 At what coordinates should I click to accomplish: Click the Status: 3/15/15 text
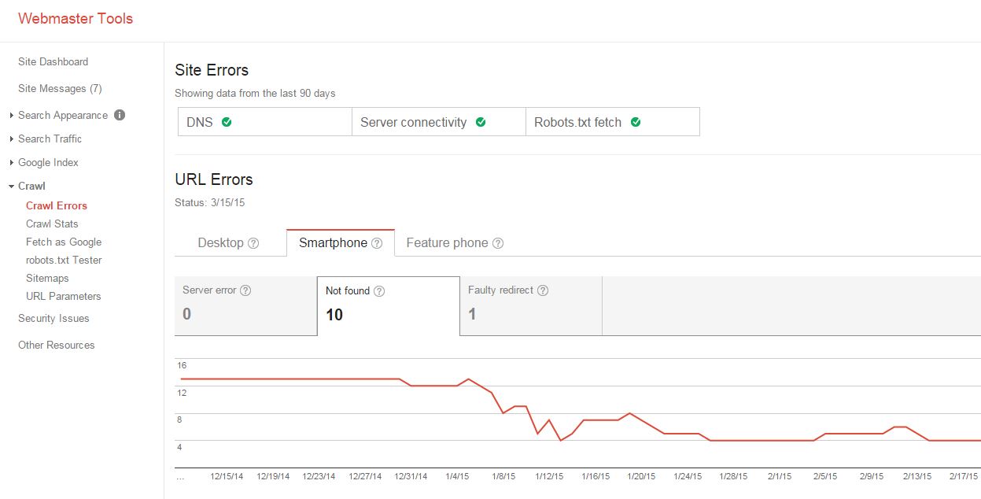click(210, 202)
